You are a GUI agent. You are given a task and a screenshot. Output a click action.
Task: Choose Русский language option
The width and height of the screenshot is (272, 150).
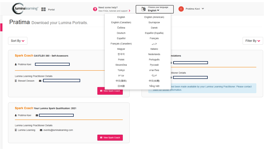pos(154,65)
